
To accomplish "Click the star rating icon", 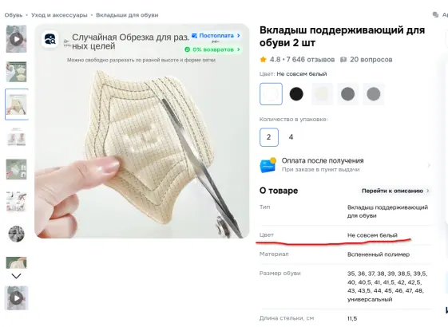I will (263, 60).
